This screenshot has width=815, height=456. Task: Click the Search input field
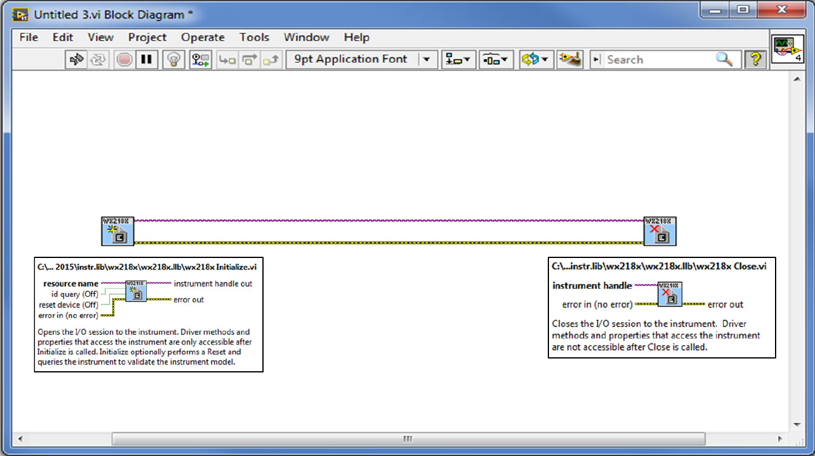click(657, 59)
